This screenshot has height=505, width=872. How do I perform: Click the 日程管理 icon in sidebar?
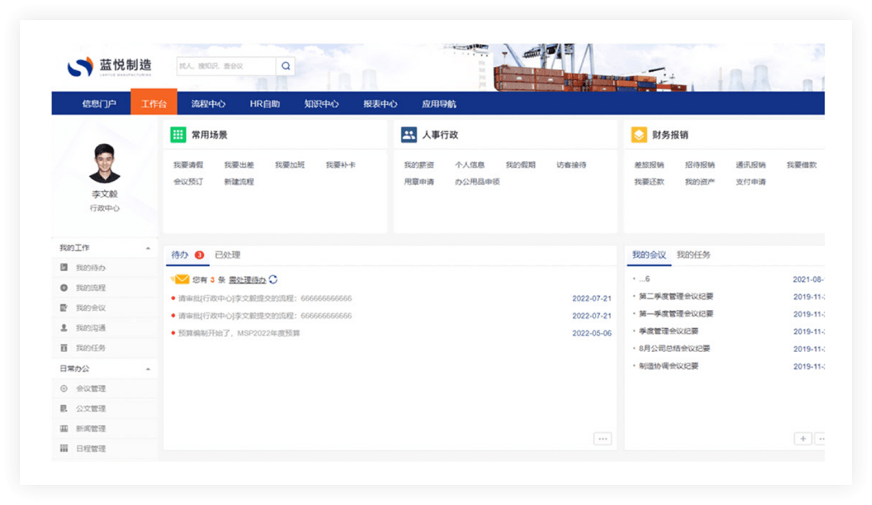tap(64, 449)
